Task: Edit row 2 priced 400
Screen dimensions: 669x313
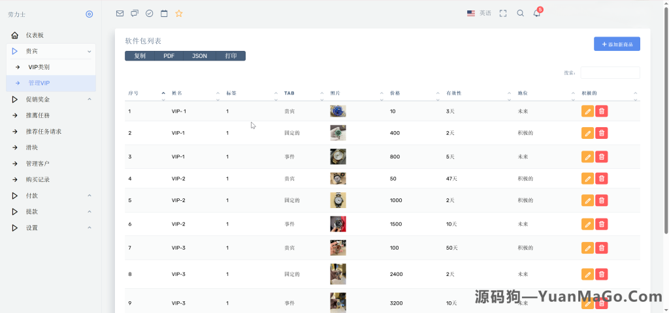Action: coord(587,133)
